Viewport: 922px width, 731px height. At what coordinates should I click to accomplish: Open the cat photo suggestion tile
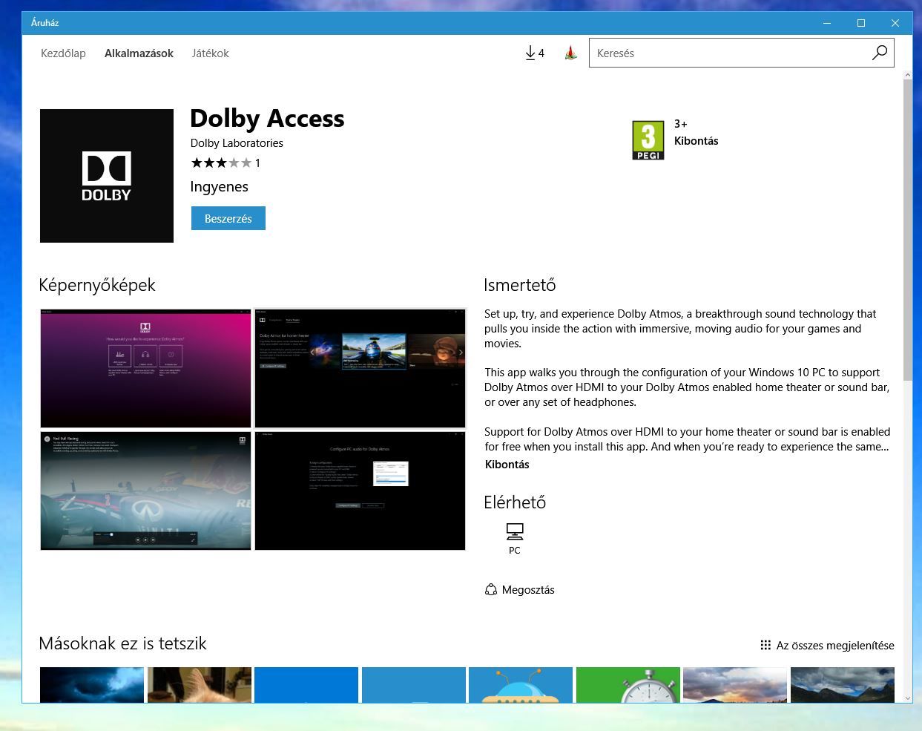click(x=200, y=684)
